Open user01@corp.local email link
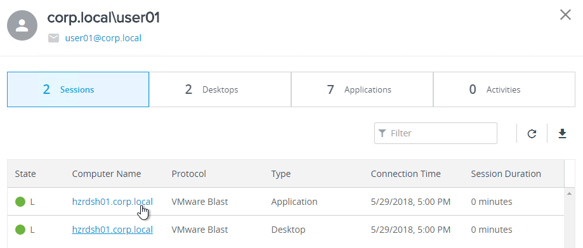 pyautogui.click(x=103, y=38)
